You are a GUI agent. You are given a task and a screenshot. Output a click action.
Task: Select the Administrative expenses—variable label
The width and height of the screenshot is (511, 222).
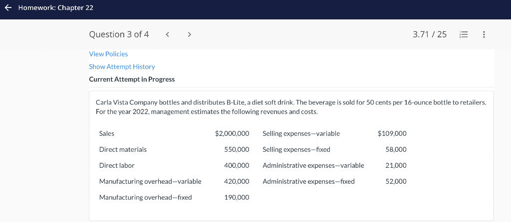[313, 165]
